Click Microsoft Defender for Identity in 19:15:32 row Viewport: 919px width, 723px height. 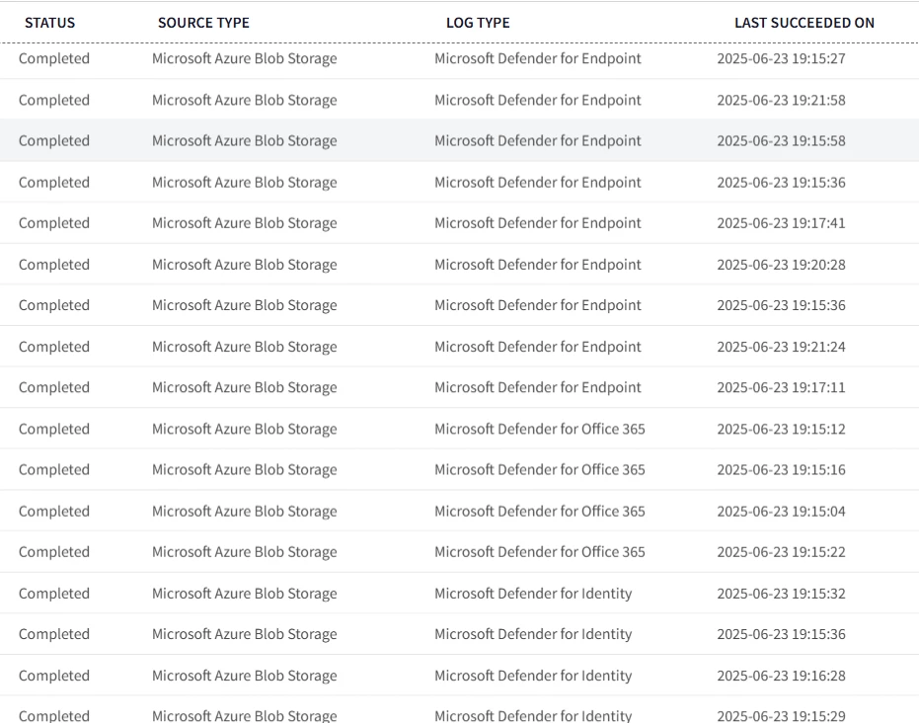tap(533, 594)
